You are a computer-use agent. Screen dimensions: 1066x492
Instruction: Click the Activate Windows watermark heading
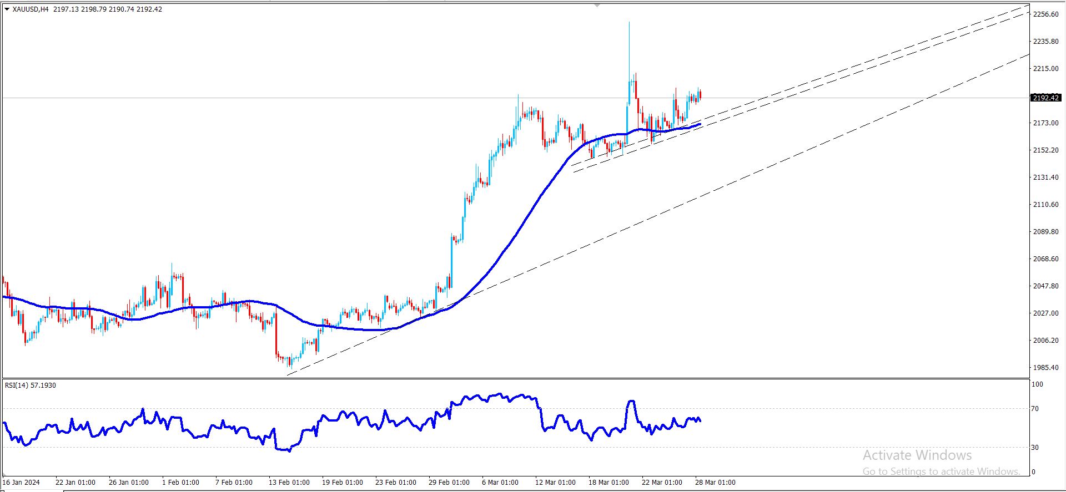point(917,455)
